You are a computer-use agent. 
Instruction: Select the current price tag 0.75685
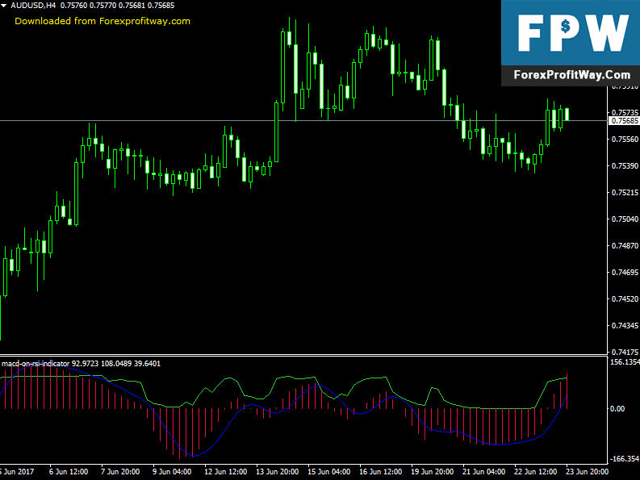pyautogui.click(x=625, y=121)
